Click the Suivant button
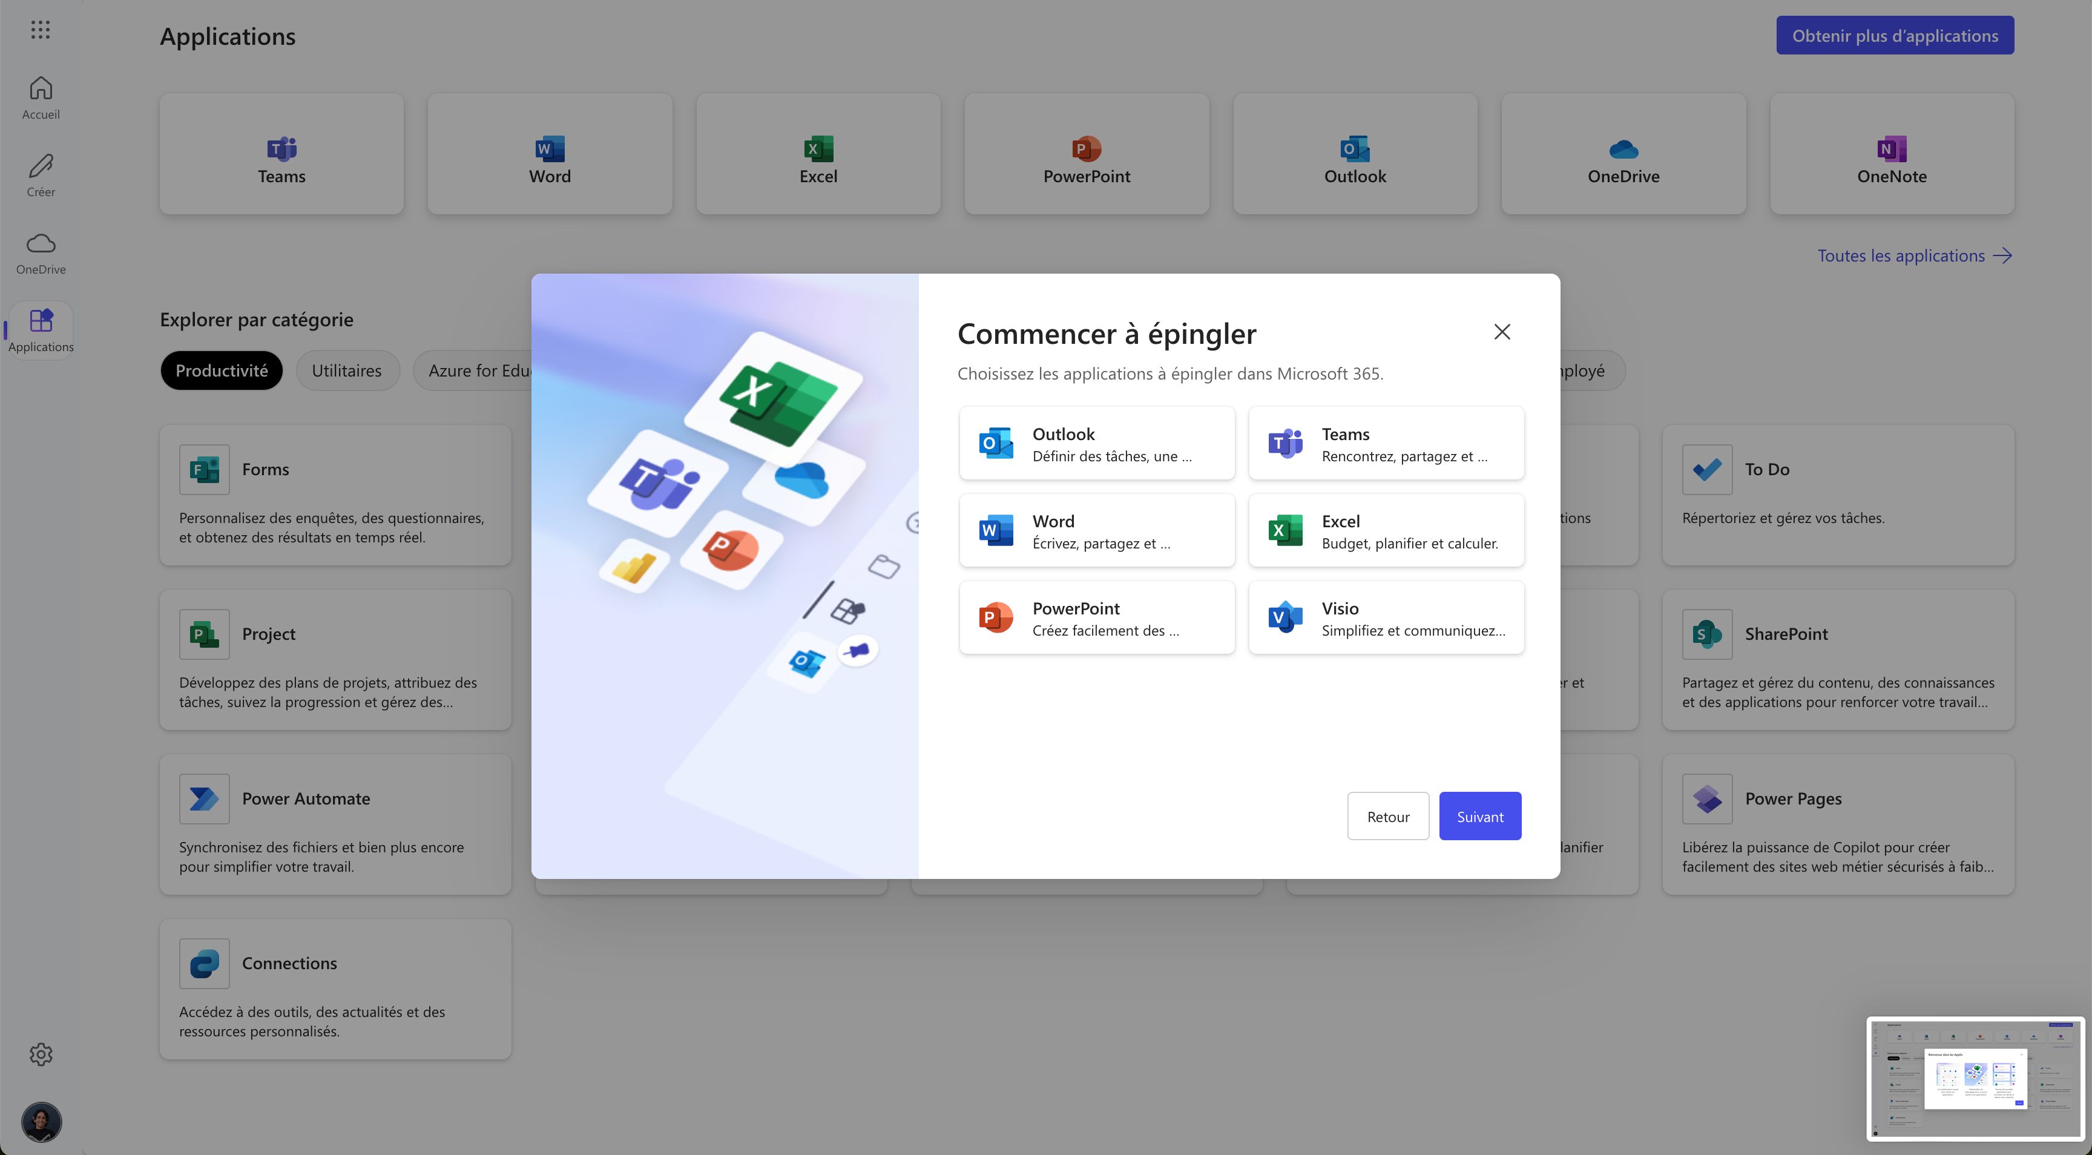Screen dimensions: 2092x1155 [x=1479, y=816]
